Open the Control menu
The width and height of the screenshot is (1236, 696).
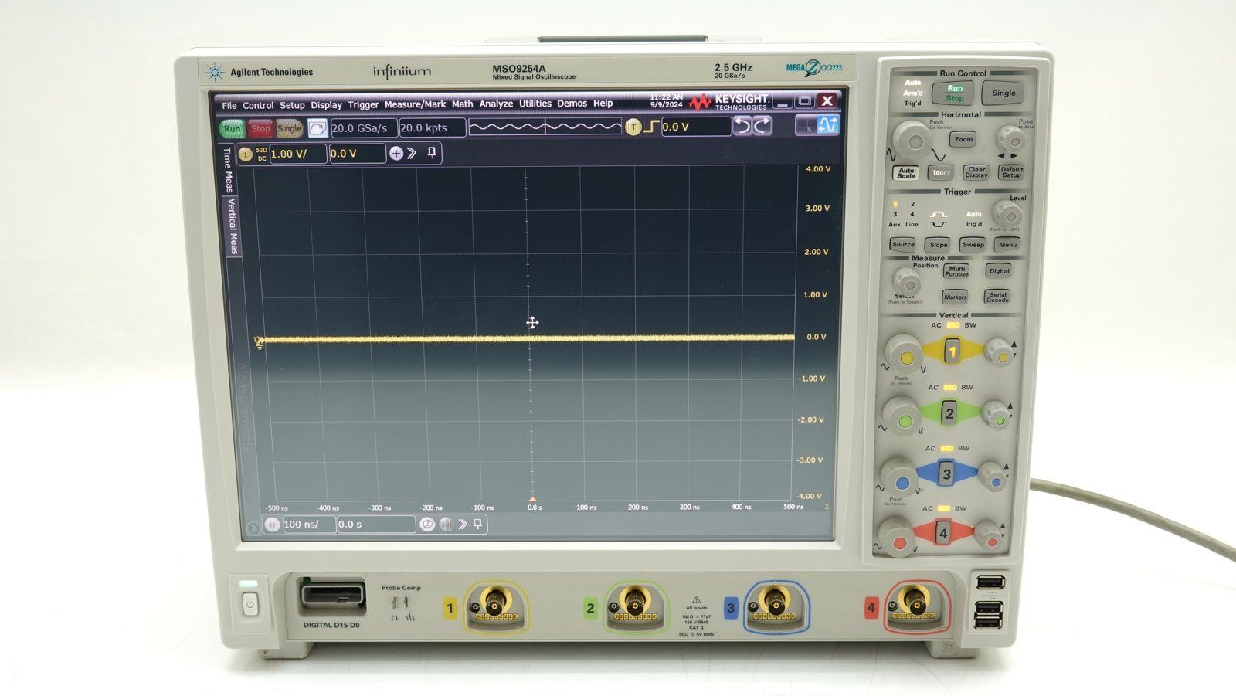[x=258, y=106]
